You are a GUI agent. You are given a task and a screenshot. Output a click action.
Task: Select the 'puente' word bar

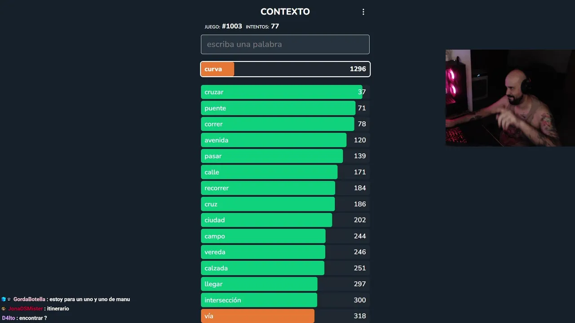(x=285, y=108)
